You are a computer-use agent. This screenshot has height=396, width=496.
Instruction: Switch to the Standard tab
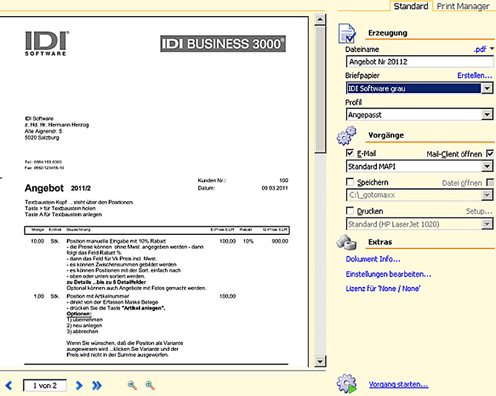point(411,6)
